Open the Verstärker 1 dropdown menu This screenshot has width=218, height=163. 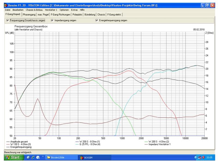(51, 10)
